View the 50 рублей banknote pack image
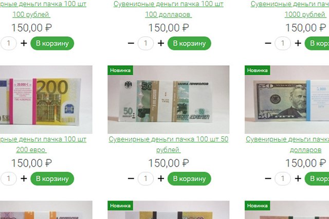329x219 pixels. tap(168, 99)
